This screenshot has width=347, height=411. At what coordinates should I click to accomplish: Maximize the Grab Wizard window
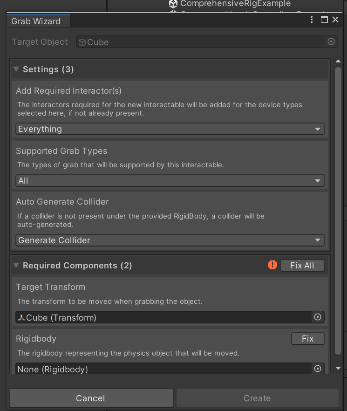click(x=324, y=20)
